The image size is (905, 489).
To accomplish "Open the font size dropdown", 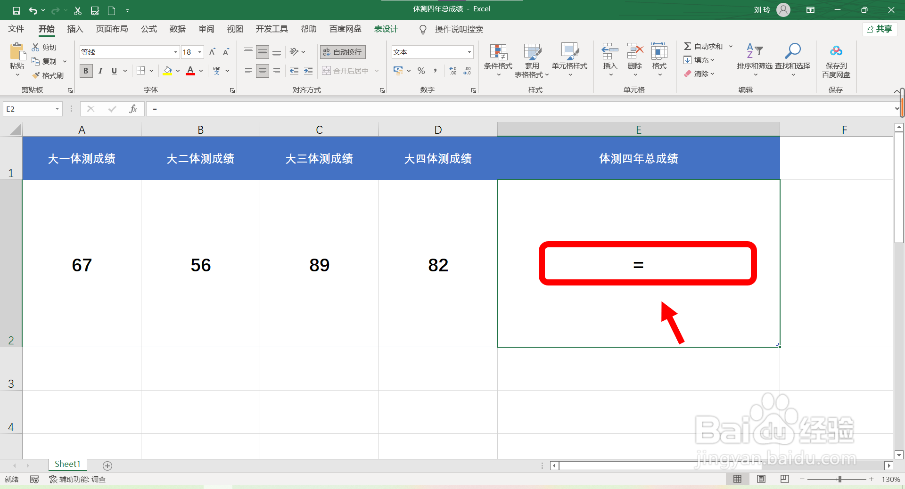I will coord(200,52).
